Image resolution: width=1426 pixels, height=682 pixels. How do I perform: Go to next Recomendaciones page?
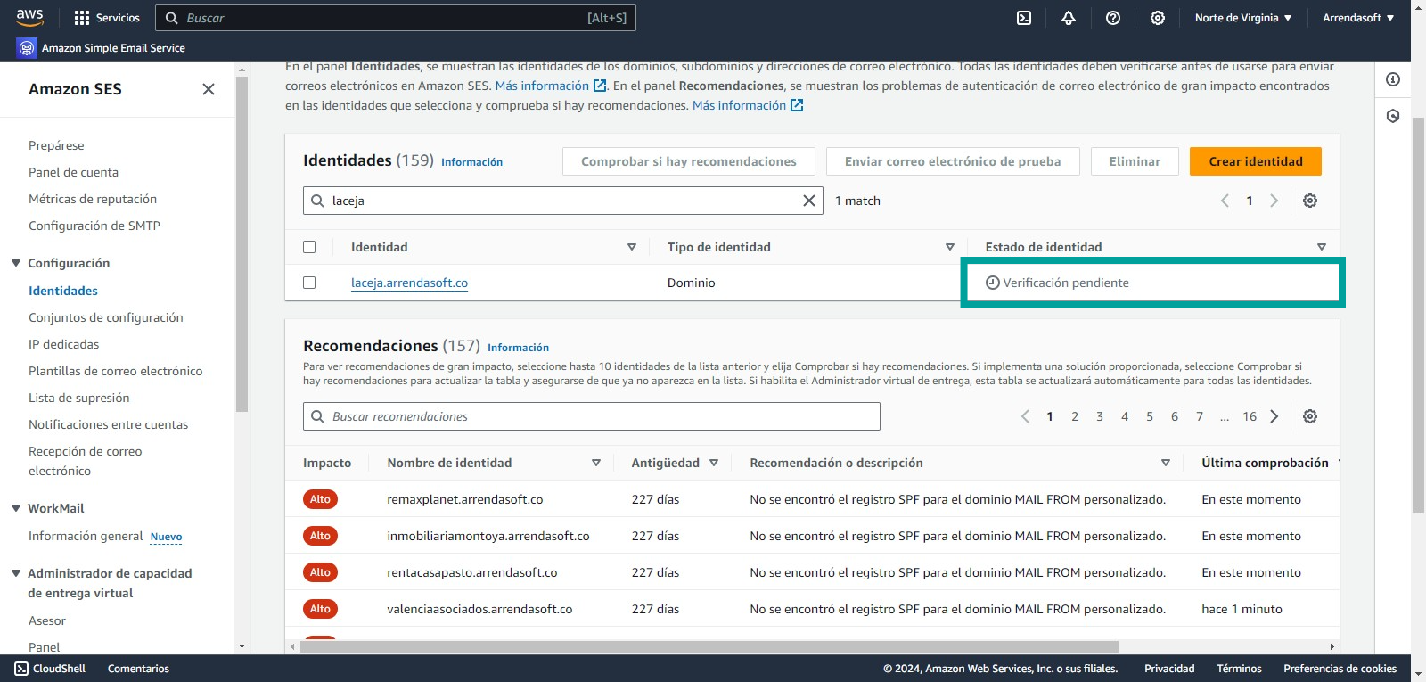click(1274, 416)
